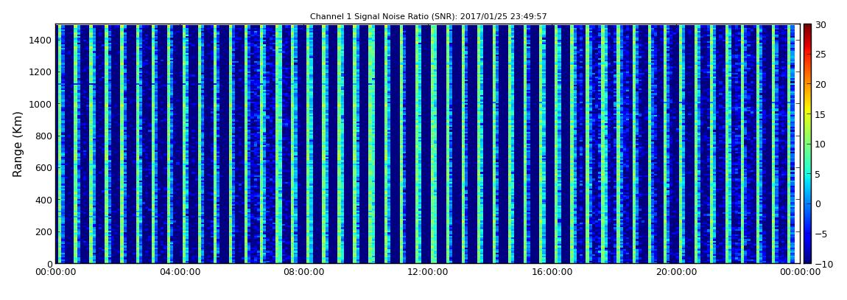Click the SNR colorbar gradient strip
This screenshot has height=300, width=847.
coord(807,144)
